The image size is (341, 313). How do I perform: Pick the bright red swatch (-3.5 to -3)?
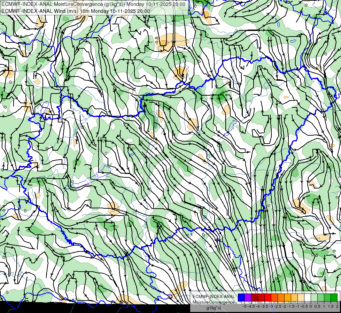[268, 298]
